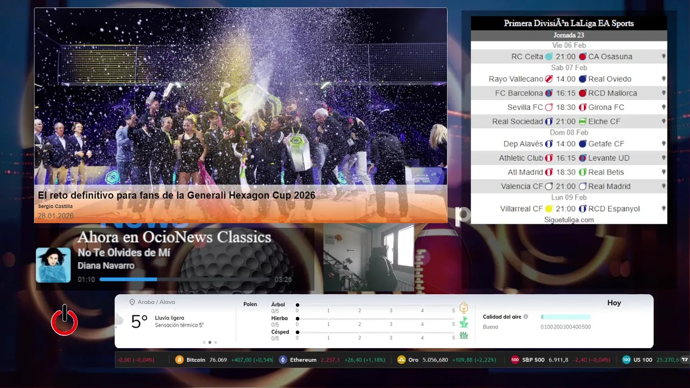Click the Árbol tree pollen icon
690x388 pixels.
click(464, 308)
